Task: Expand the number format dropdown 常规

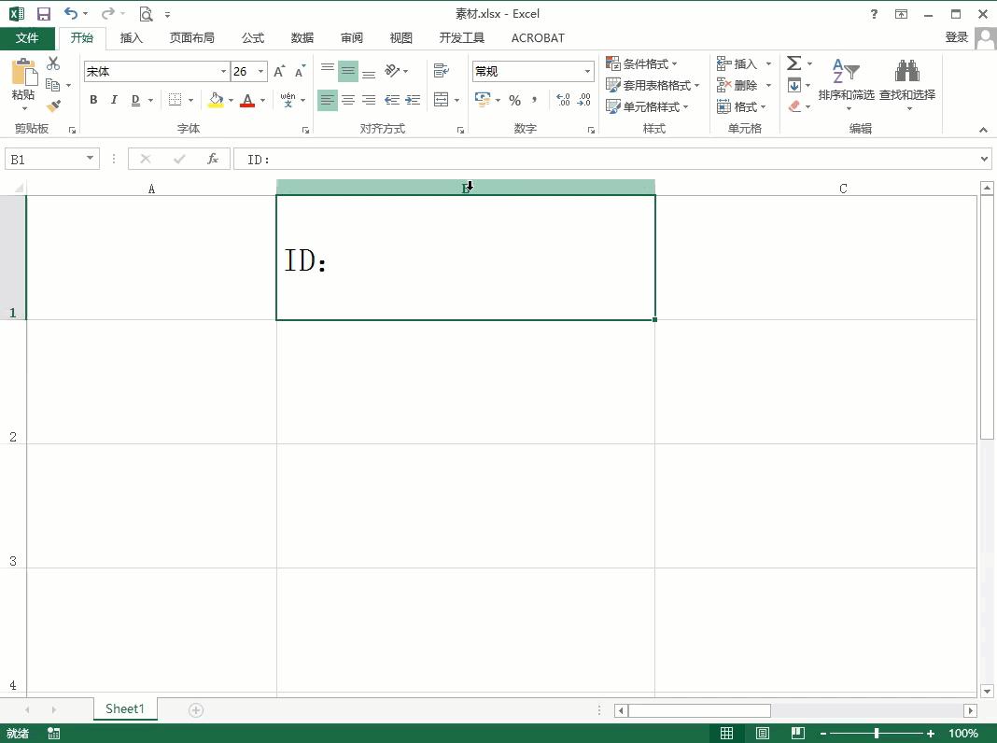Action: tap(587, 72)
